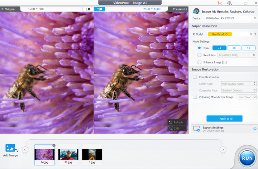
Task: Click the 1200 * 800 original size text
Action: click(36, 9)
